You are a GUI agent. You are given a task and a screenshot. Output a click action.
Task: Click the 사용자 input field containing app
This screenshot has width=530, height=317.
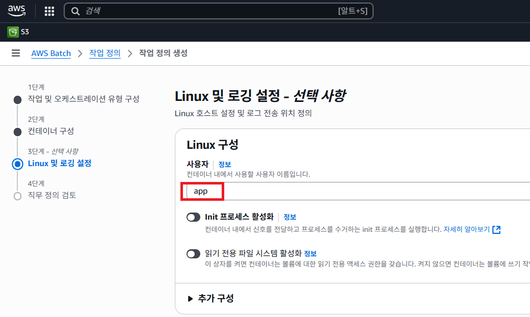click(x=357, y=191)
